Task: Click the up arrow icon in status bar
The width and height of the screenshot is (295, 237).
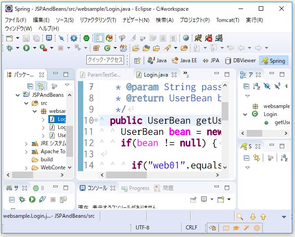Action: (263, 217)
